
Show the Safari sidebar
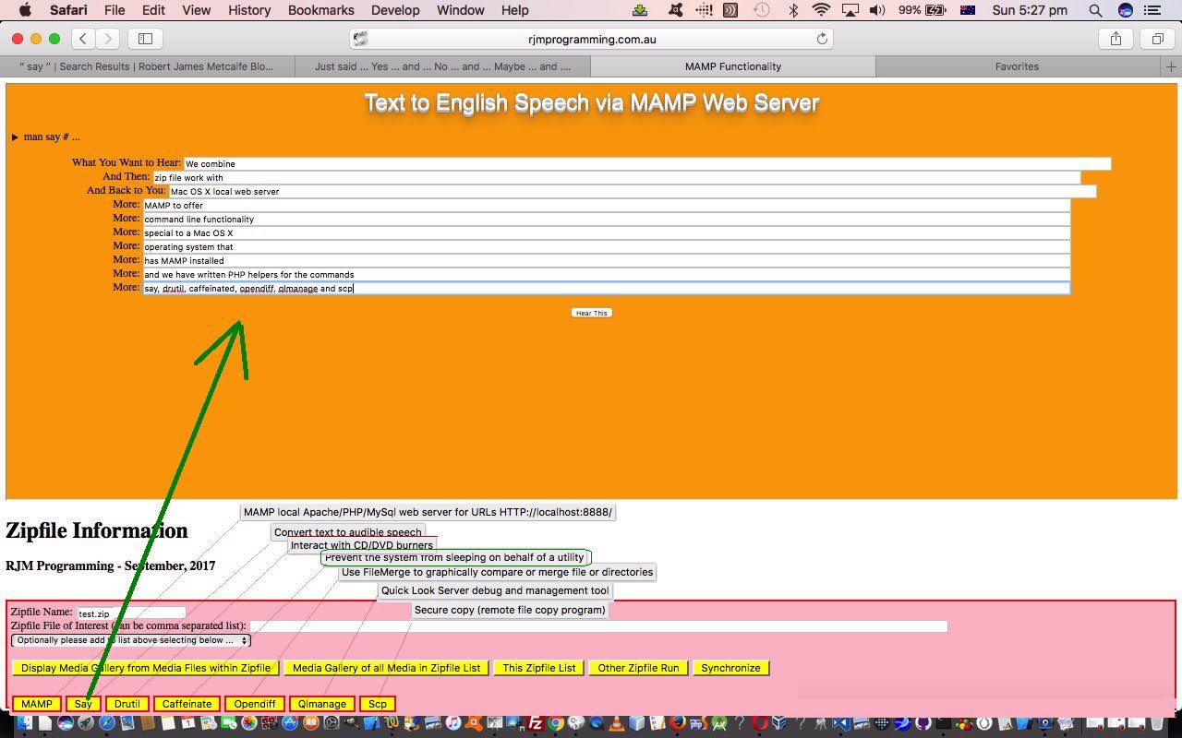click(x=145, y=39)
